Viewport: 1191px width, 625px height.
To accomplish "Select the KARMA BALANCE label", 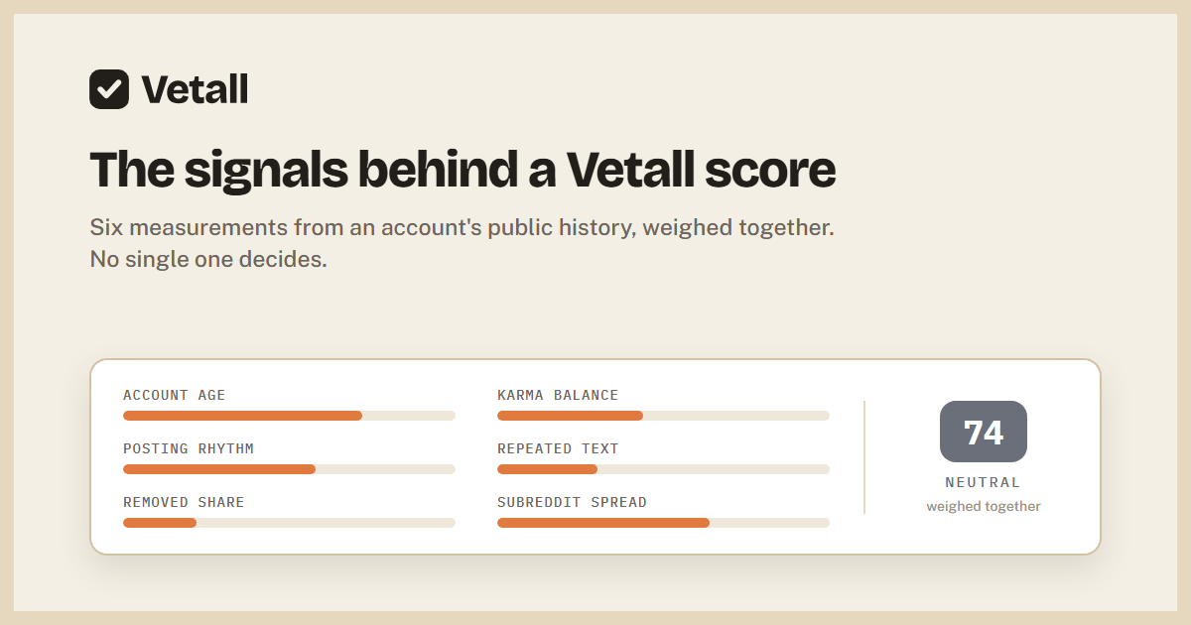I will coord(558,395).
